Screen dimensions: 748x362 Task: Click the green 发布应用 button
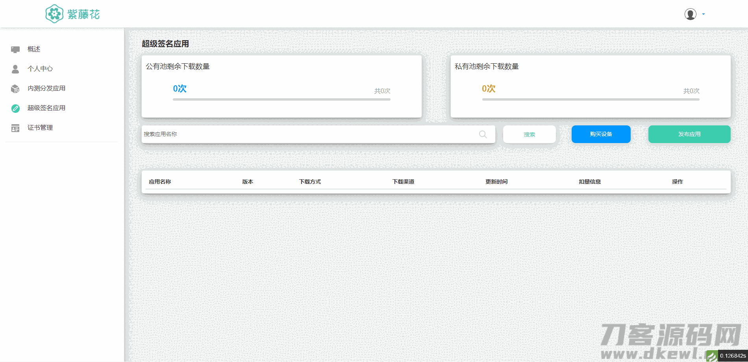tap(689, 134)
